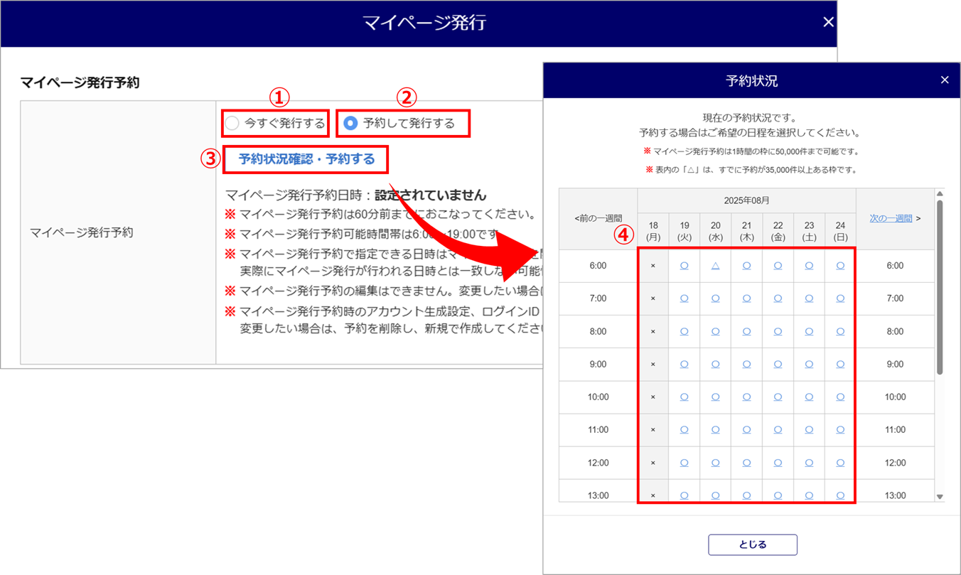The width and height of the screenshot is (961, 575).
Task: Pick the 11:00 slot on 20(水)
Action: (715, 430)
